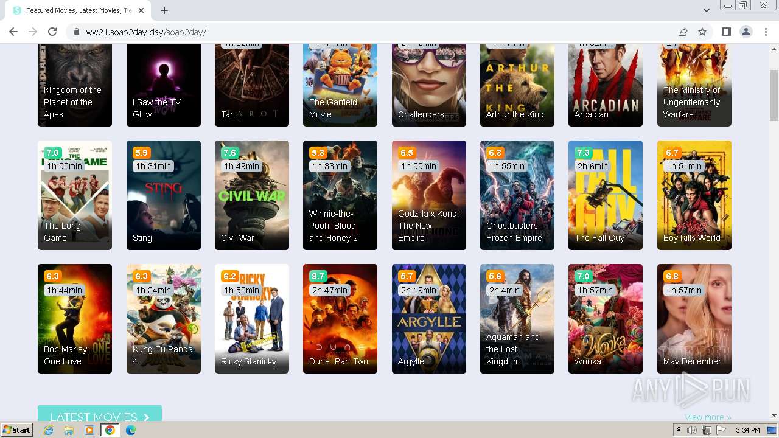Launch Internet Explorer from taskbar
The image size is (779, 438).
[x=49, y=430]
